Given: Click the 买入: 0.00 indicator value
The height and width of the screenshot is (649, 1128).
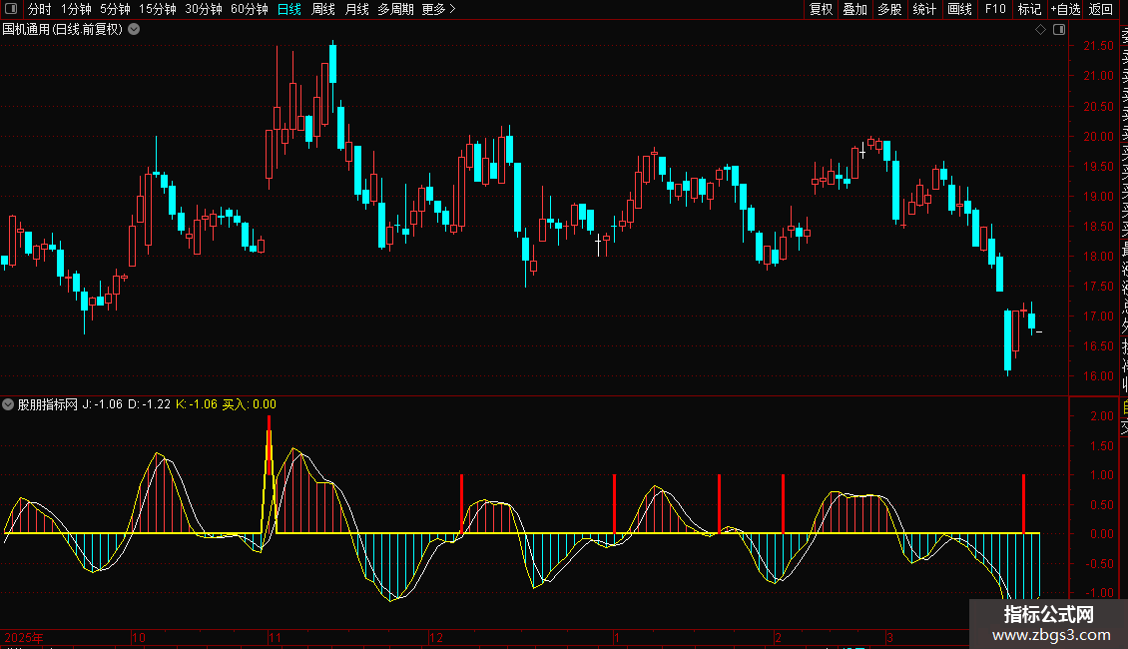Looking at the screenshot, I should point(249,404).
